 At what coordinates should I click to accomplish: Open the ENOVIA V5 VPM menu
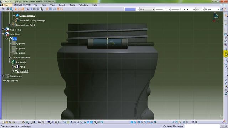(22, 5)
